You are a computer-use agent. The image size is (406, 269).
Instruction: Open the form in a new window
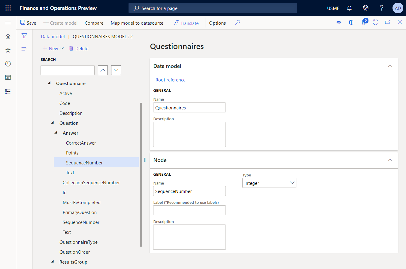point(387,22)
